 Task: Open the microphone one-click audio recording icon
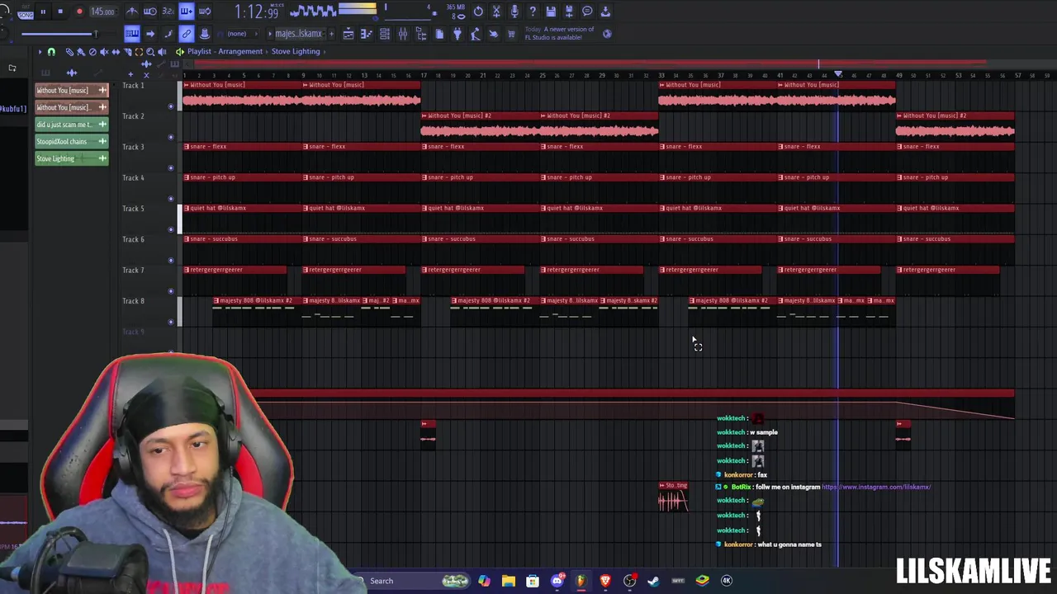pos(514,12)
